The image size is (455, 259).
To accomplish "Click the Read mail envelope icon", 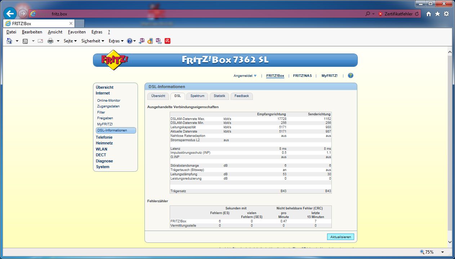I will 40,41.
